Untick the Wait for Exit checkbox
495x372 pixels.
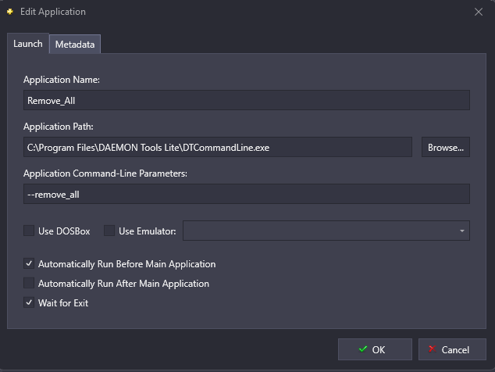pos(29,302)
